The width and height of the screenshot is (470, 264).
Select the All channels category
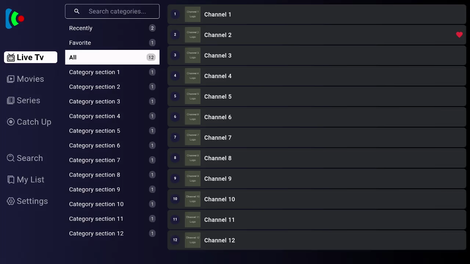112,58
